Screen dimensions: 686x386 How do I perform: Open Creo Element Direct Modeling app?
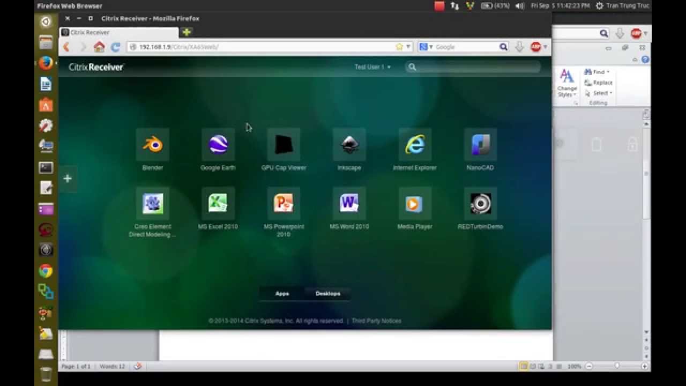click(153, 204)
